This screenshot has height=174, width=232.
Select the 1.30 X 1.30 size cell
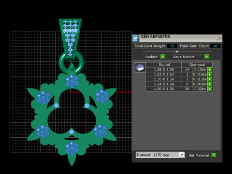[164, 89]
